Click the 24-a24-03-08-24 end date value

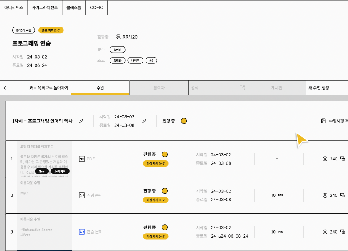[230, 236]
